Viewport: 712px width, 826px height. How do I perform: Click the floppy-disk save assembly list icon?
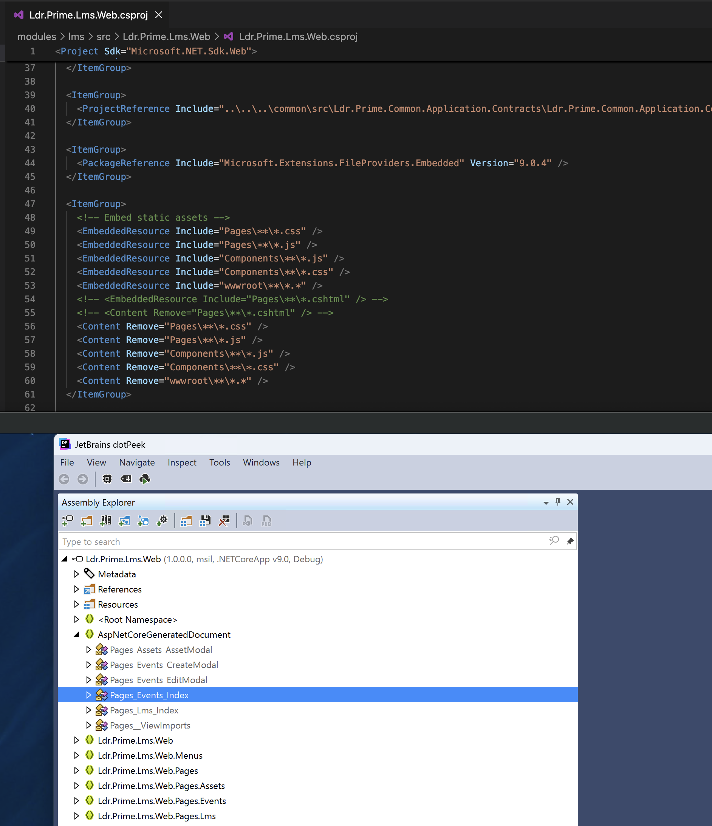[205, 520]
